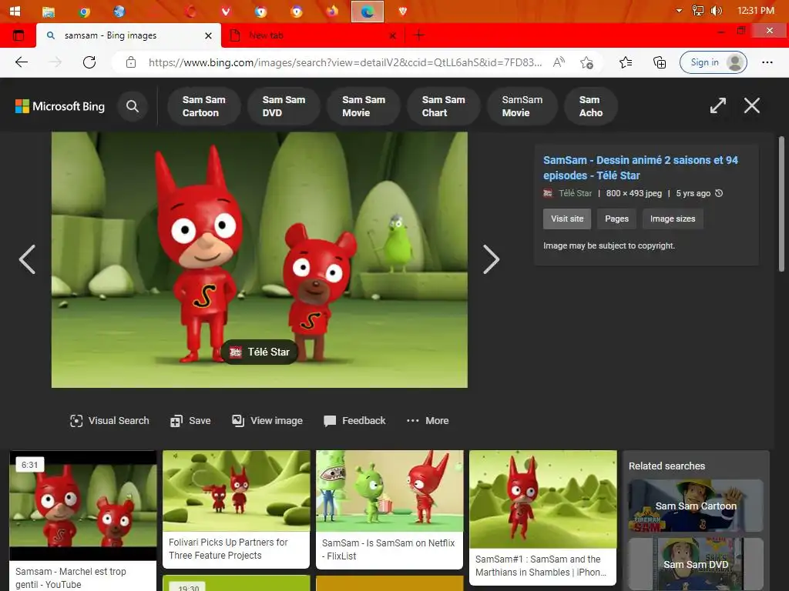This screenshot has width=789, height=591.
Task: Open the Edge tab actions menu icon
Action: click(18, 35)
